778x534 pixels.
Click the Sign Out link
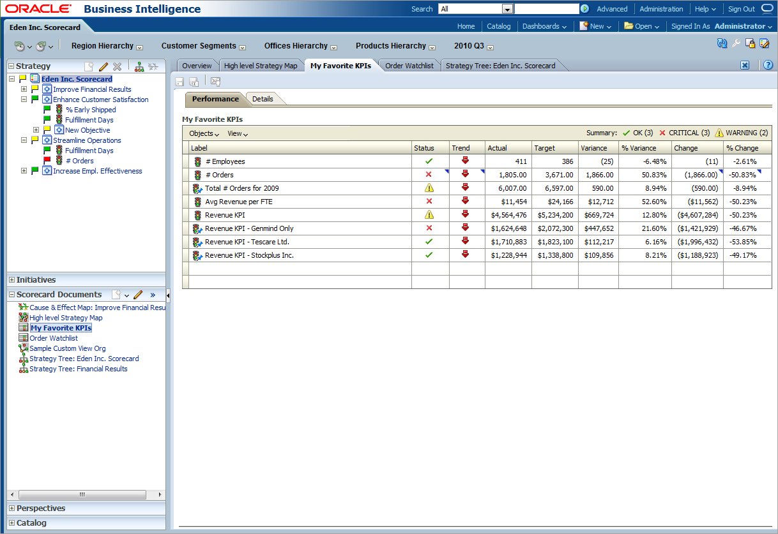pyautogui.click(x=741, y=9)
